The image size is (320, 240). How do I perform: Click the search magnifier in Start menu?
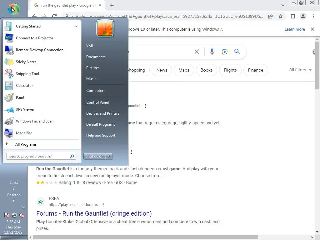coord(72,156)
